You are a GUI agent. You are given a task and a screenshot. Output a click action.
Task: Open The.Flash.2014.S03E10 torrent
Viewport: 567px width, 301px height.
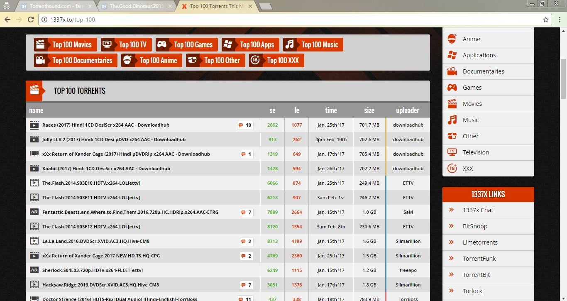91,183
